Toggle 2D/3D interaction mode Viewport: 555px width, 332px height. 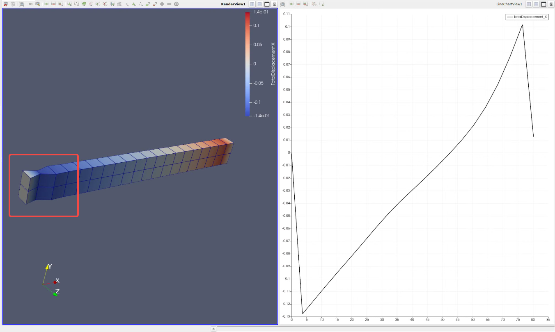pyautogui.click(x=30, y=4)
